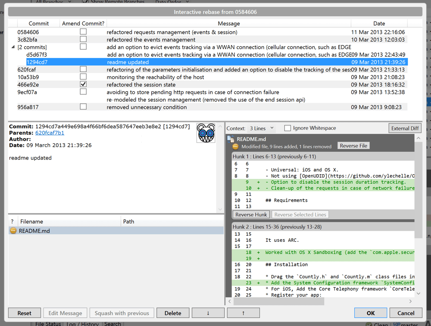
Task: Click the Date column header
Action: (x=379, y=23)
